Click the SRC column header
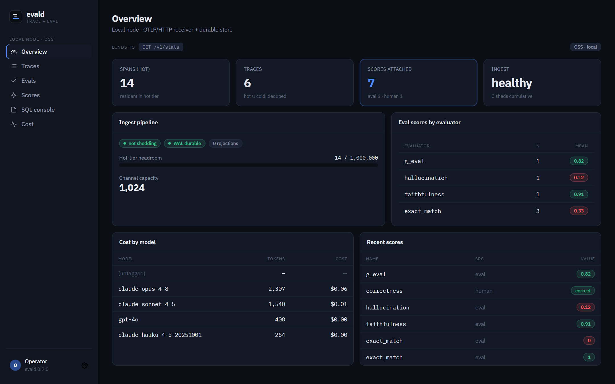 coord(479,259)
